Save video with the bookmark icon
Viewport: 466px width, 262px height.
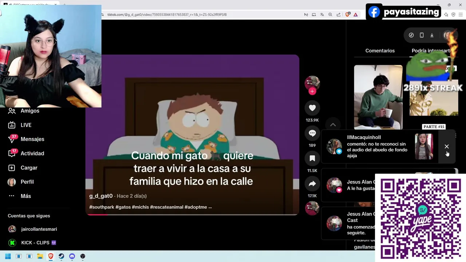(312, 158)
